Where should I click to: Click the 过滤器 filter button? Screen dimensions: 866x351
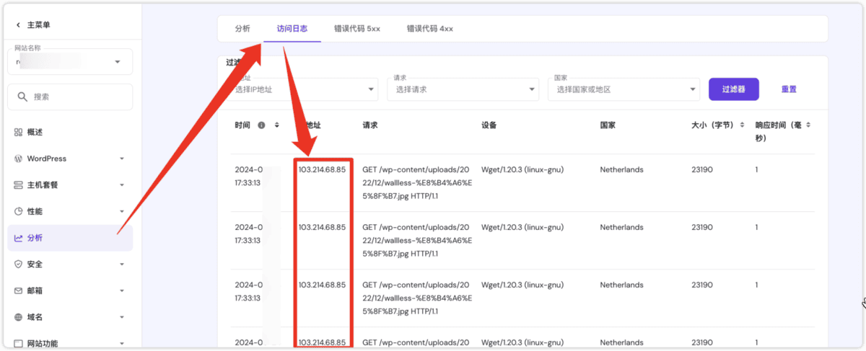(734, 89)
